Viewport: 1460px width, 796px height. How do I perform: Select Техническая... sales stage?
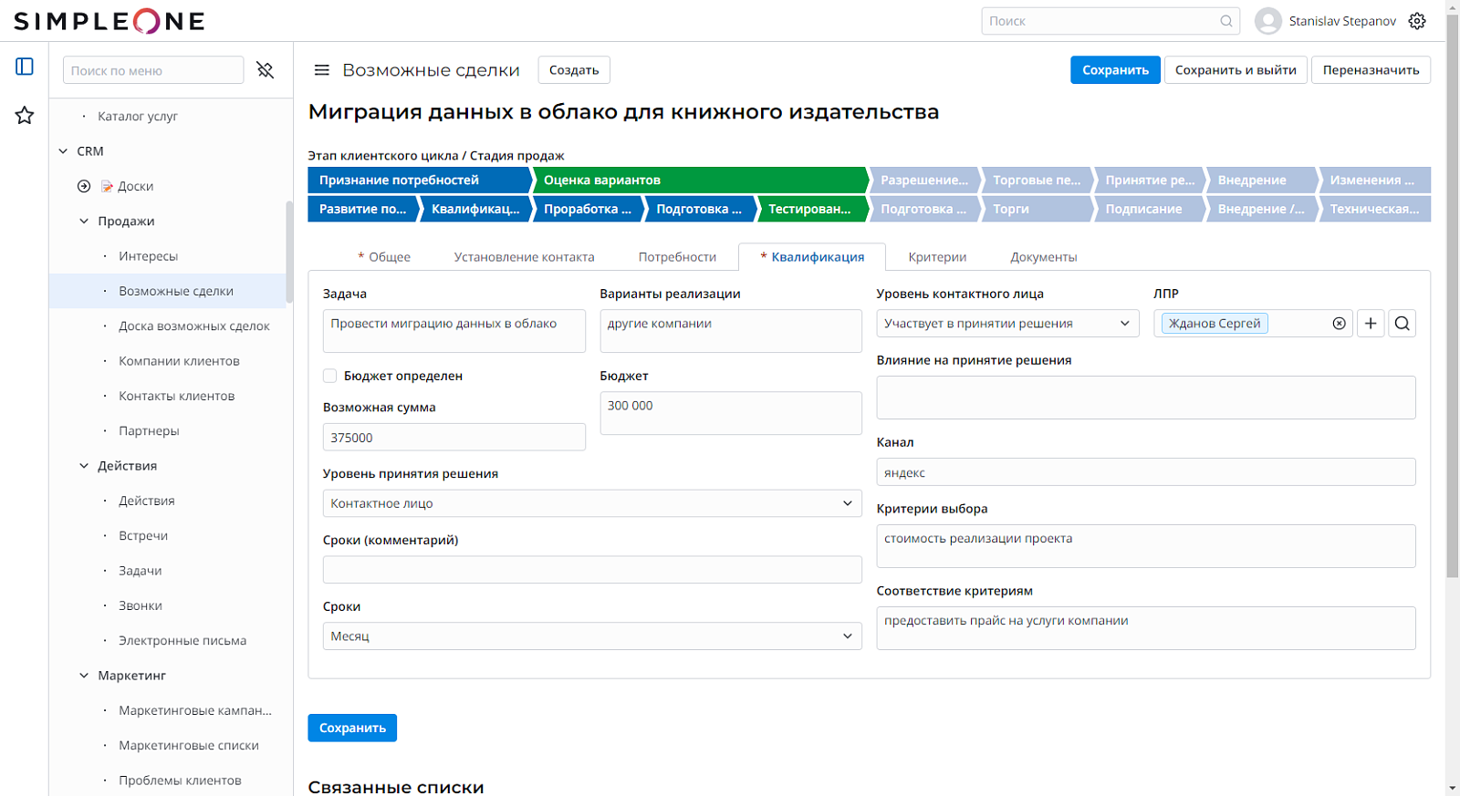point(1374,209)
